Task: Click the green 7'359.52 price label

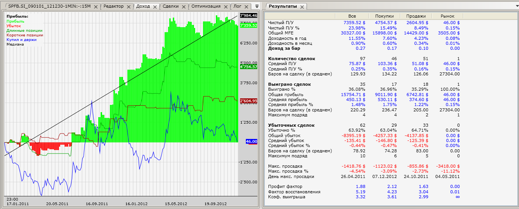Action: (248, 25)
